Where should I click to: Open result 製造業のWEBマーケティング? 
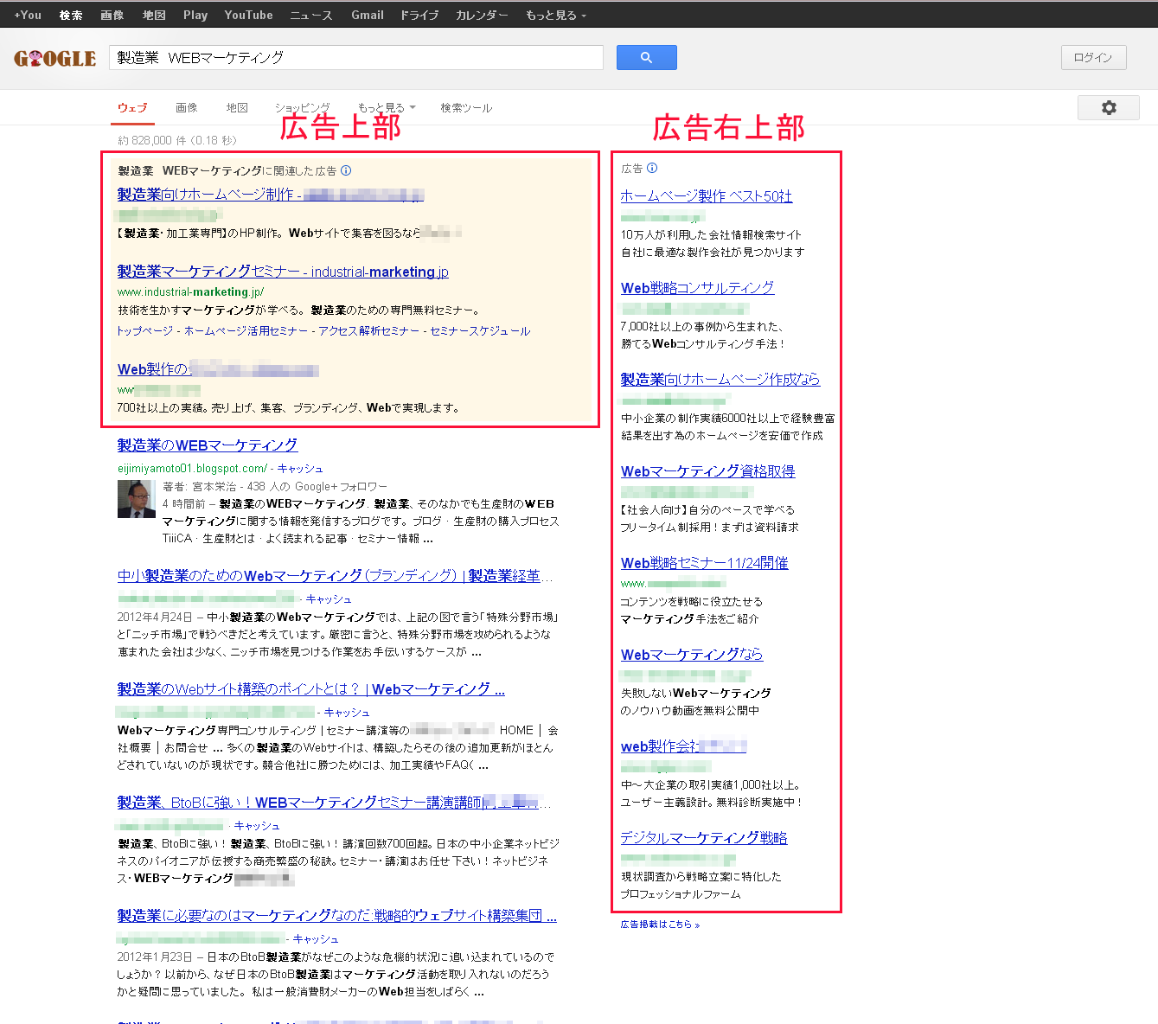click(208, 445)
